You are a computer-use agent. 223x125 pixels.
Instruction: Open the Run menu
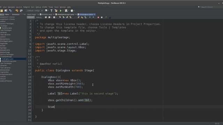point(33,7)
